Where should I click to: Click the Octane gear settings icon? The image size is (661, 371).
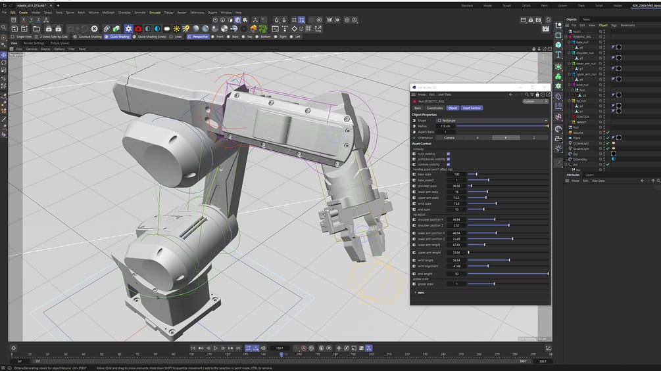pos(128,29)
